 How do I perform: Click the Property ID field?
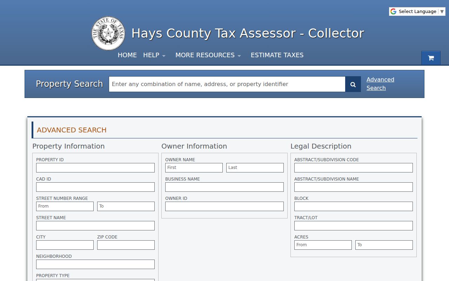click(95, 168)
